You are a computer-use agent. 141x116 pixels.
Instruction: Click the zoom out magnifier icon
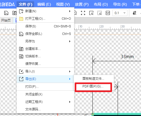click(75, 13)
